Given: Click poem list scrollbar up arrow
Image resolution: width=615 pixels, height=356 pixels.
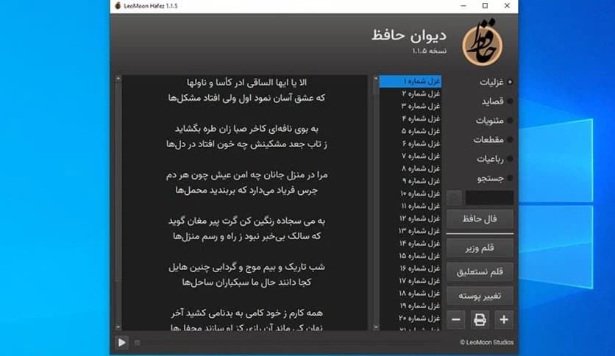Looking at the screenshot, I should click(x=376, y=79).
